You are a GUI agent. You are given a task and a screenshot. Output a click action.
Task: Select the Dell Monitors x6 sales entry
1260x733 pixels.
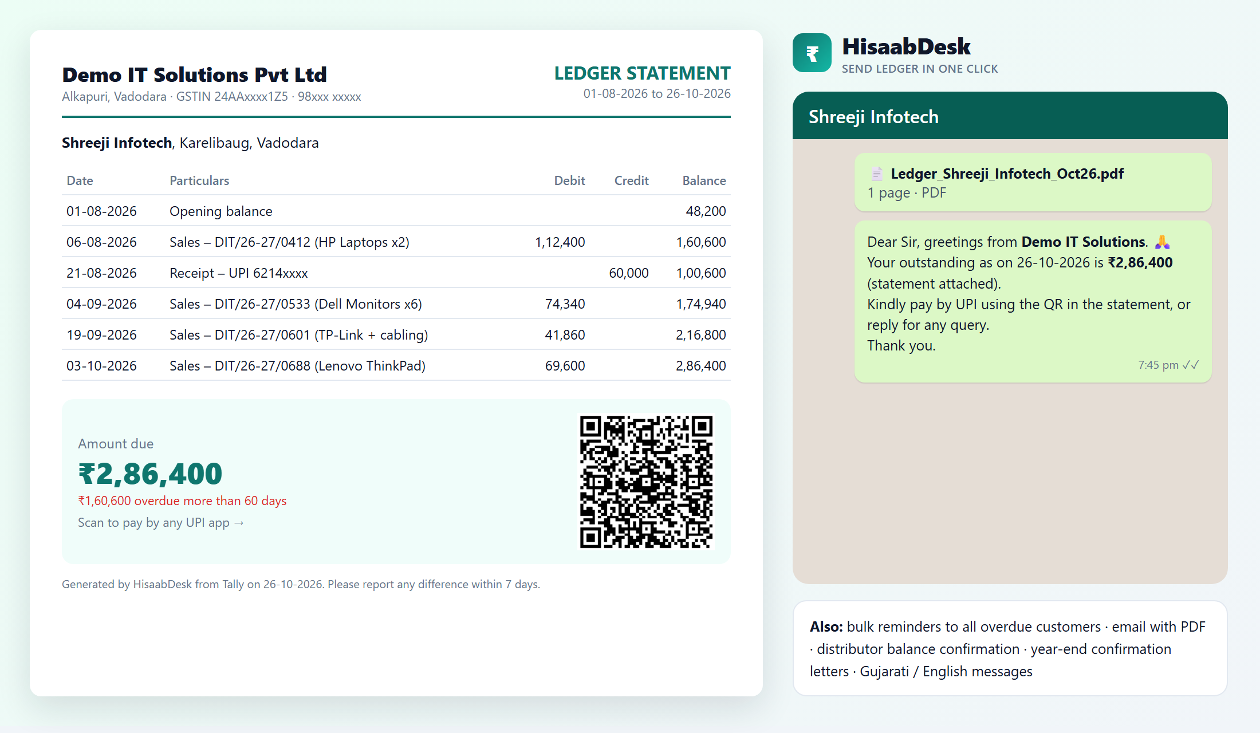pyautogui.click(x=396, y=304)
